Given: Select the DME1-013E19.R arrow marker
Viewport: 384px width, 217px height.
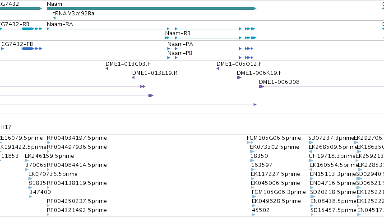Looking at the screenshot, I should pyautogui.click(x=133, y=78).
